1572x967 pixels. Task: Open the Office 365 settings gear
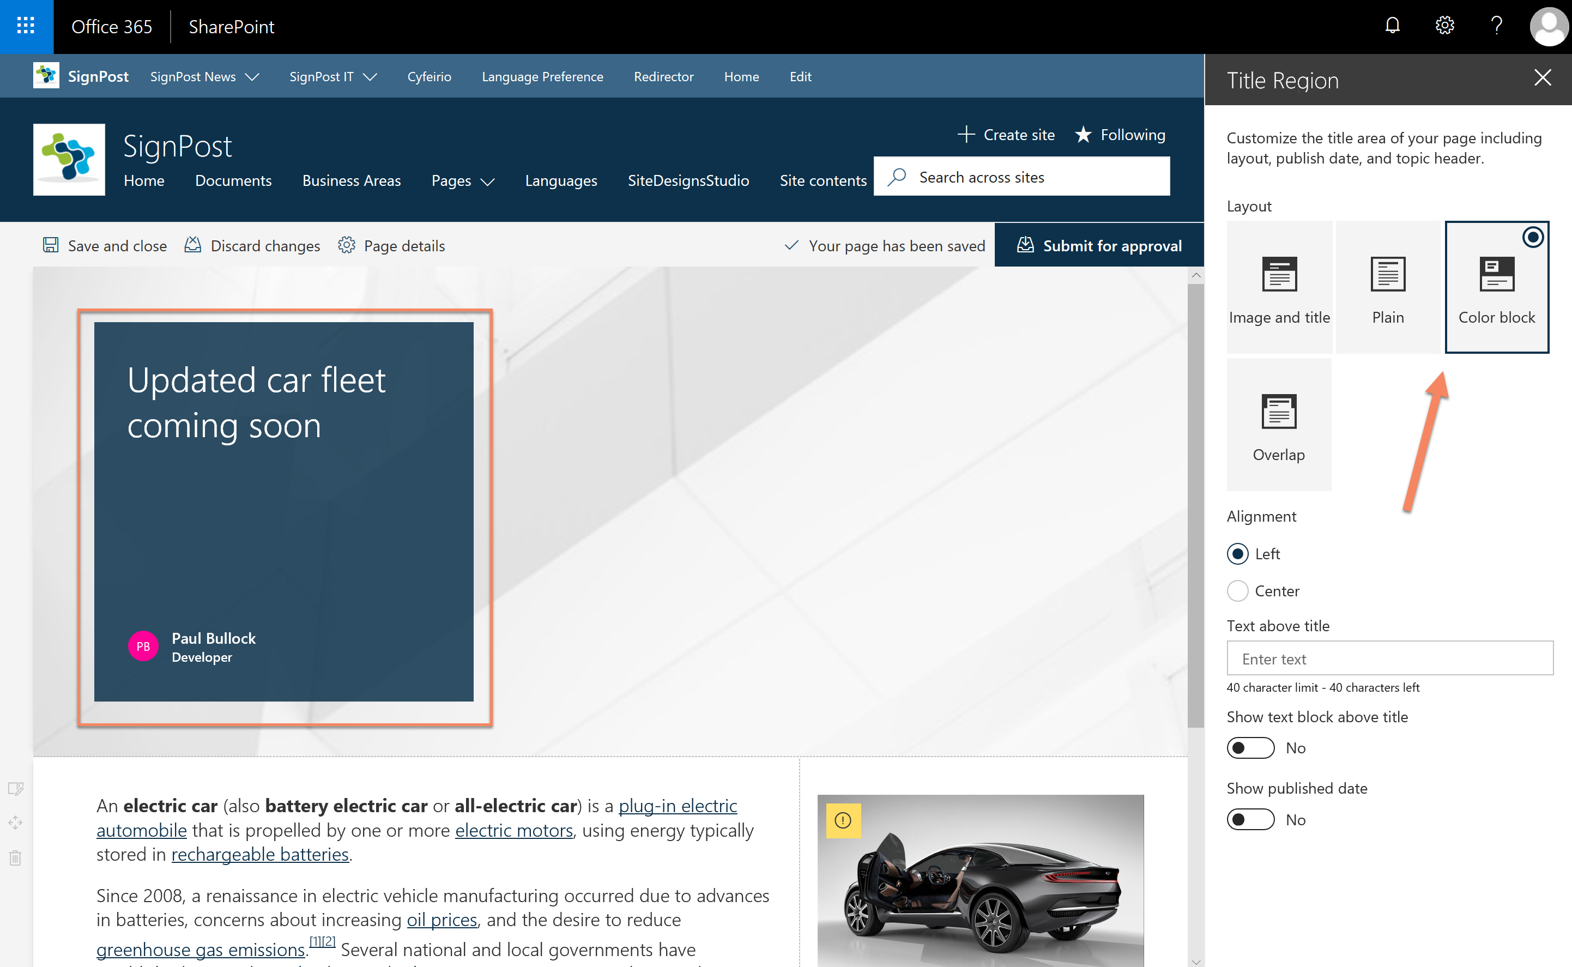pos(1444,26)
